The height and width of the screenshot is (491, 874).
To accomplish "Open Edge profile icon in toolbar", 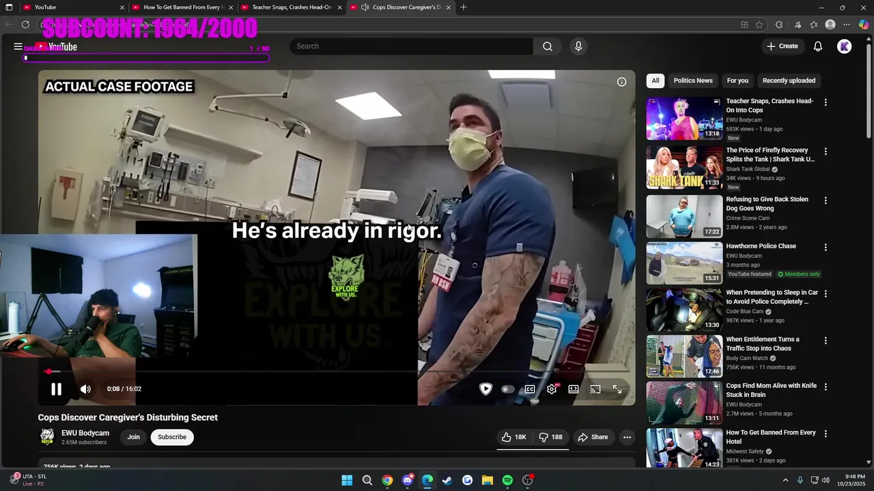I will (x=830, y=25).
